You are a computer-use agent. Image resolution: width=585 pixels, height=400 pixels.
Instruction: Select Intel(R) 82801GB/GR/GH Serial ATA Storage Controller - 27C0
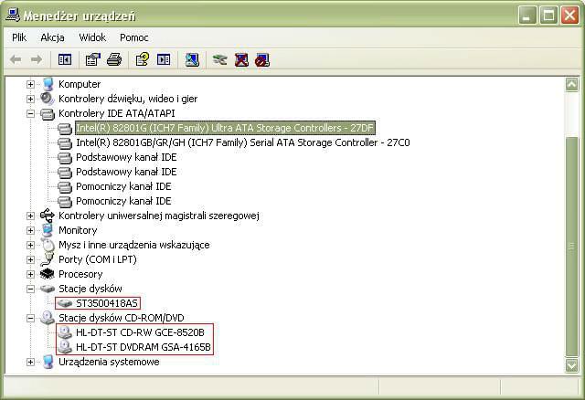(x=243, y=142)
